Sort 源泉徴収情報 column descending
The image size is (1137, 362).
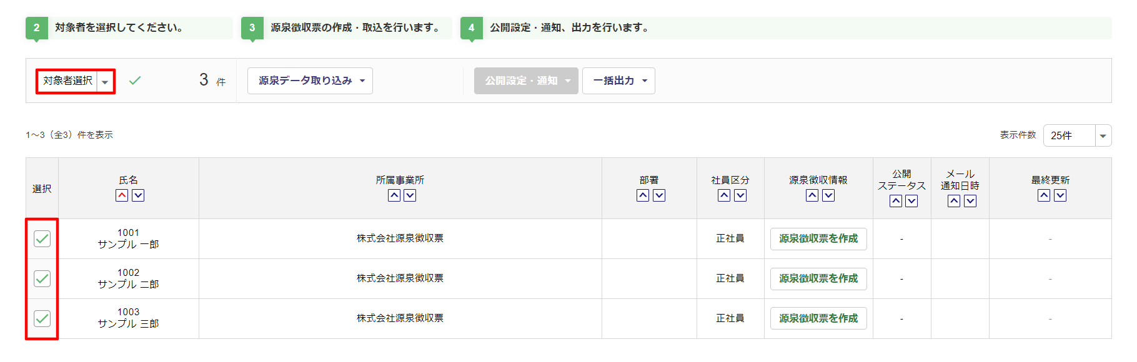pyautogui.click(x=828, y=195)
